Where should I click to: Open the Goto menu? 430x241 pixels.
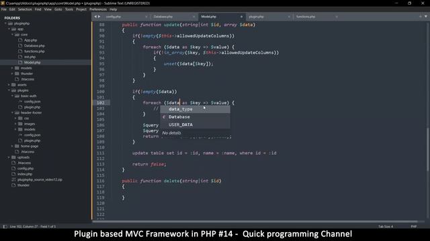(x=58, y=9)
